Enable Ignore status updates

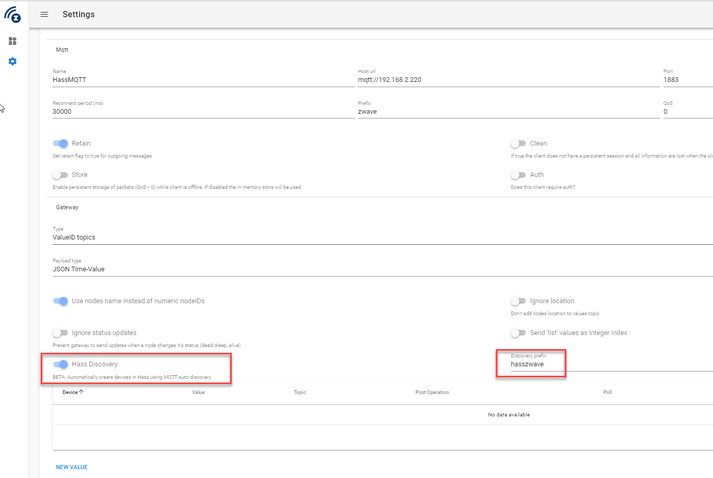tap(61, 332)
